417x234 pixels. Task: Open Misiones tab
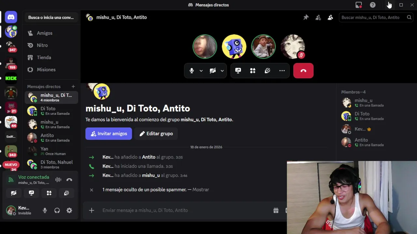(51, 70)
